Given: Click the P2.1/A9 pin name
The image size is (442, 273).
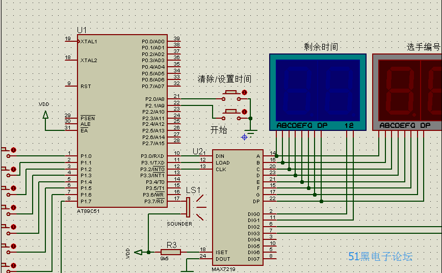Looking at the screenshot, I should [x=155, y=105].
